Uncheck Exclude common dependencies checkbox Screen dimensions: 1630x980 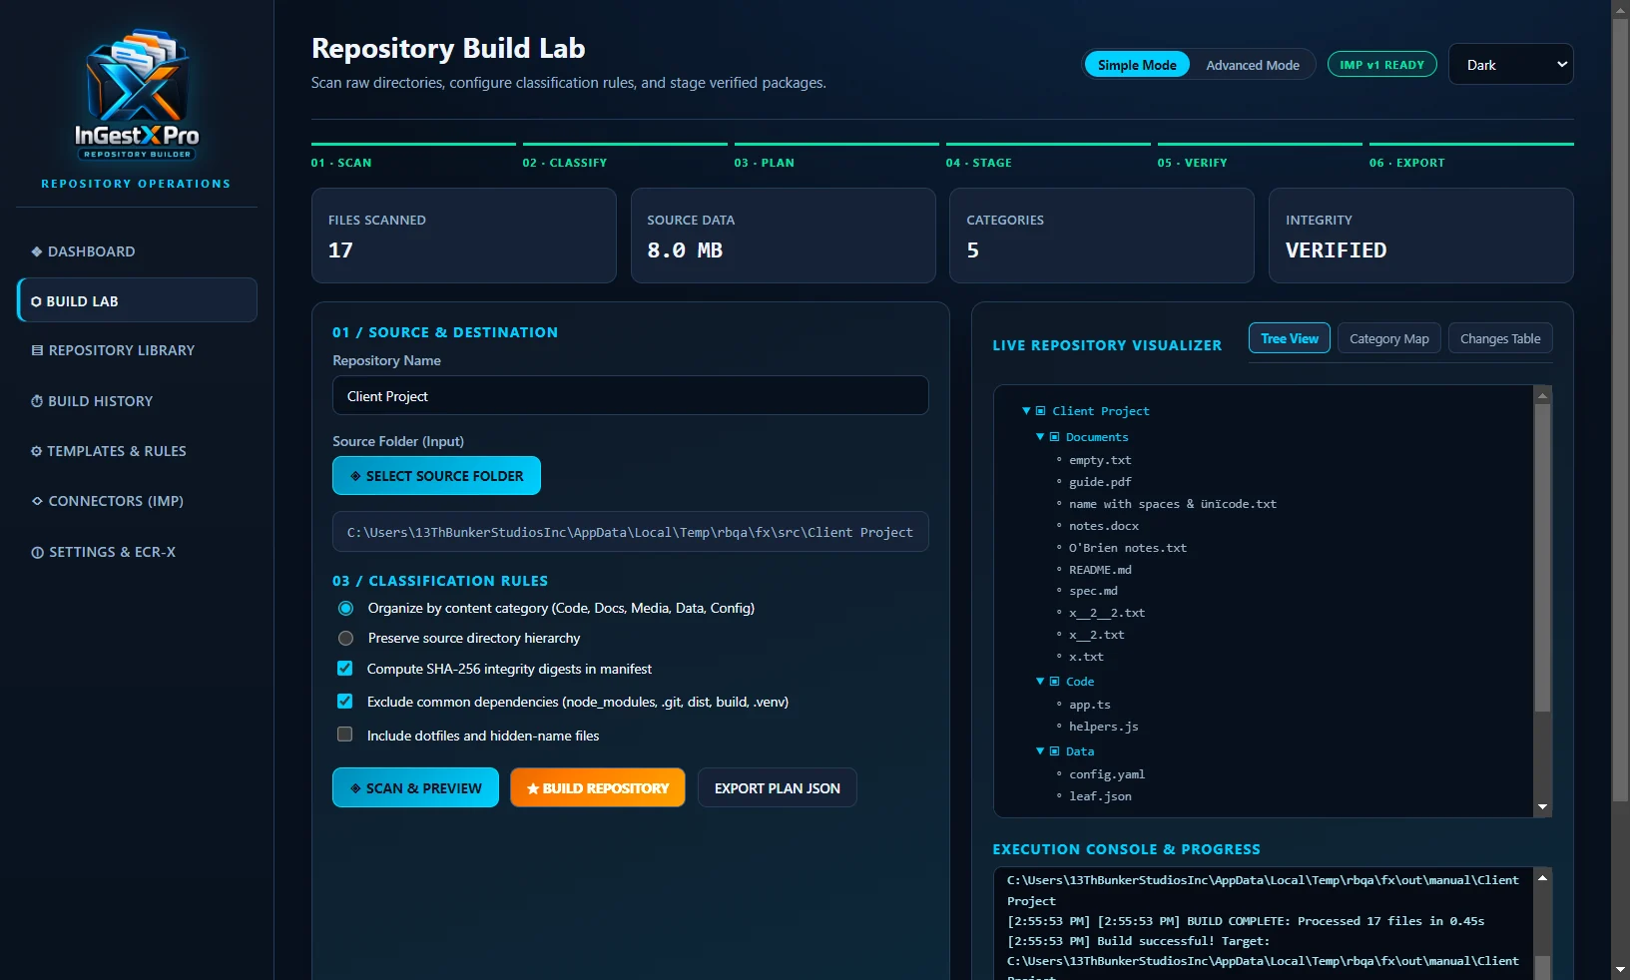point(344,702)
